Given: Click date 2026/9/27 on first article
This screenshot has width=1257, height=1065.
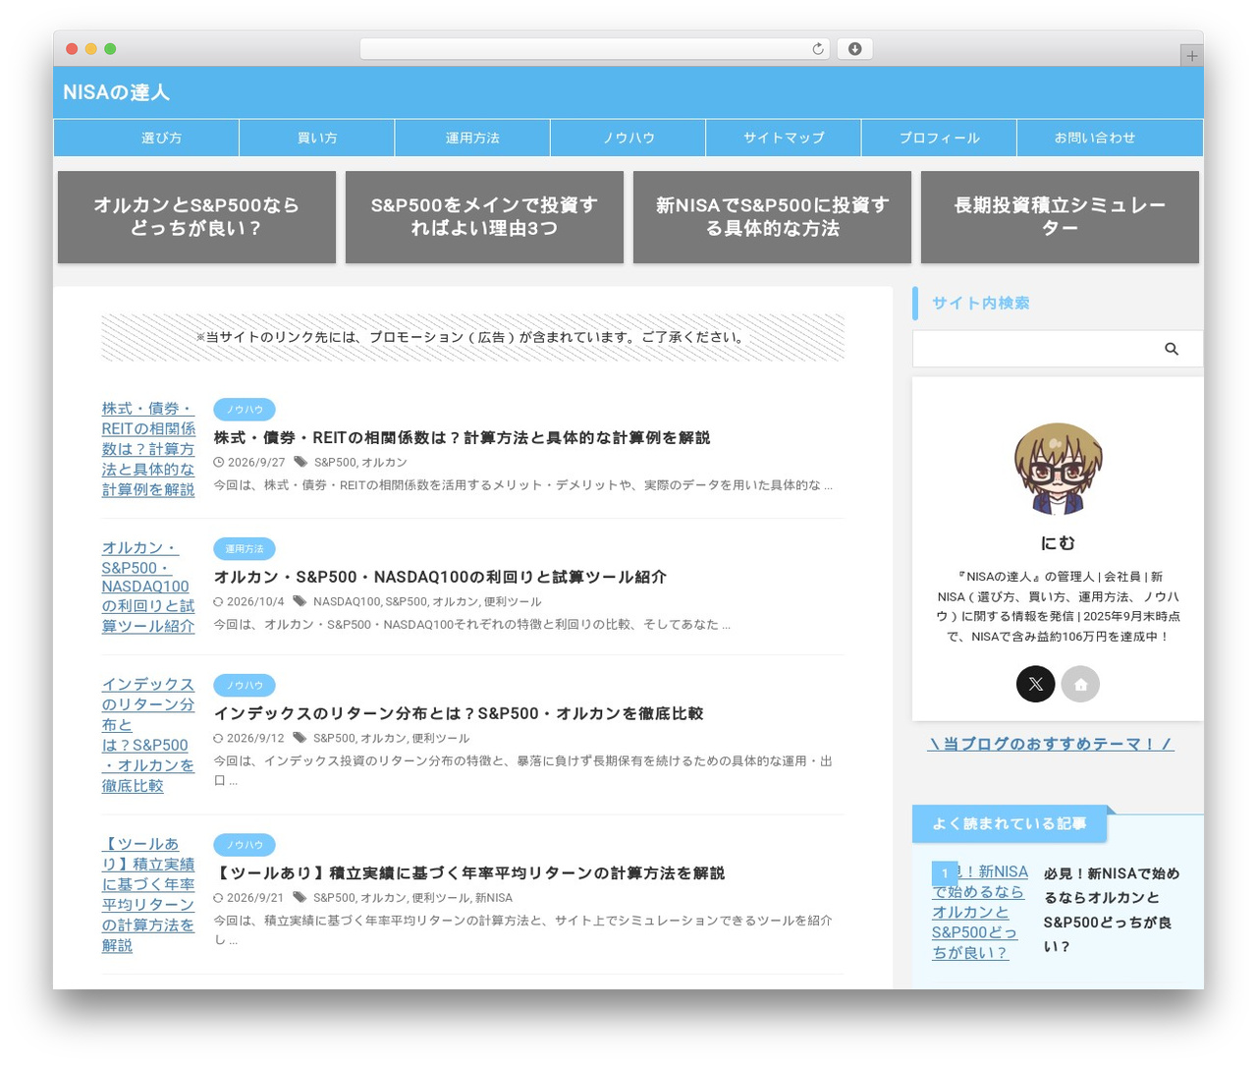Looking at the screenshot, I should pyautogui.click(x=255, y=462).
